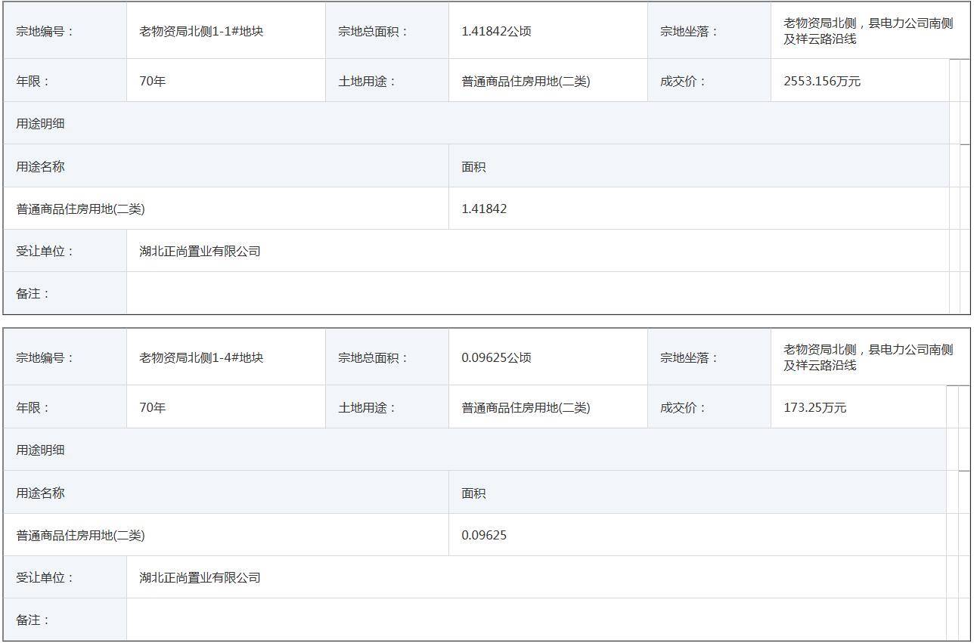Click the transaction price 2553.156万元

tap(822, 82)
